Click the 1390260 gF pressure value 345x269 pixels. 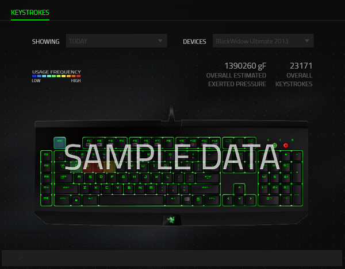245,66
